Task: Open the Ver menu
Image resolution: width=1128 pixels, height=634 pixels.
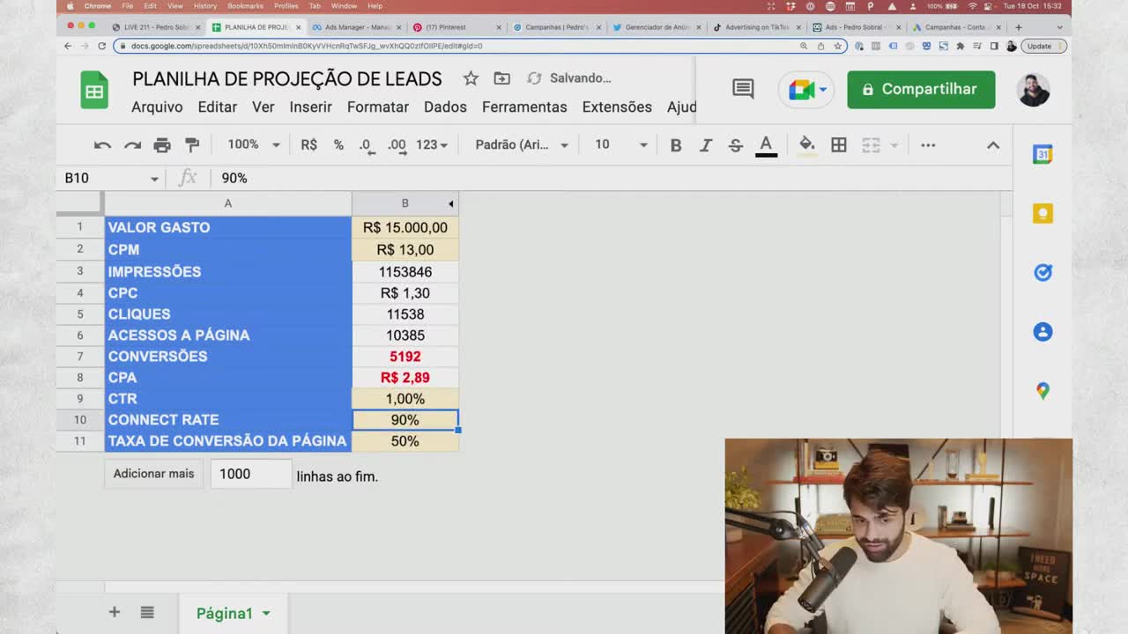Action: tap(263, 107)
